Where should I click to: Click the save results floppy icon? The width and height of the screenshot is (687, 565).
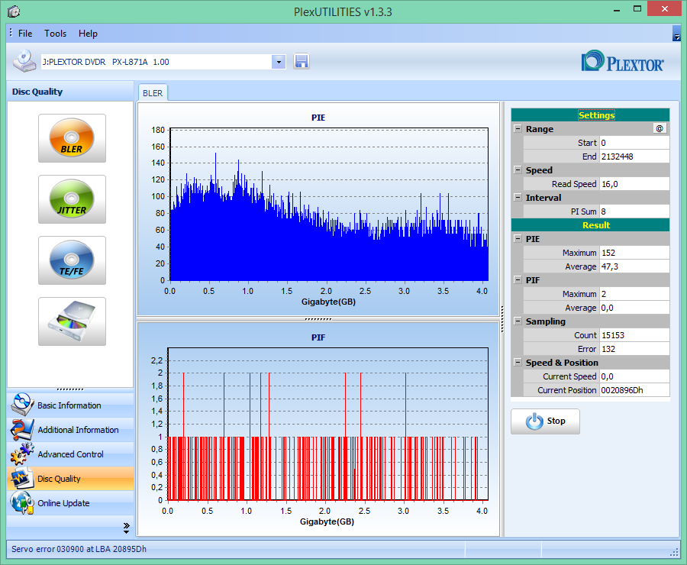click(x=301, y=61)
